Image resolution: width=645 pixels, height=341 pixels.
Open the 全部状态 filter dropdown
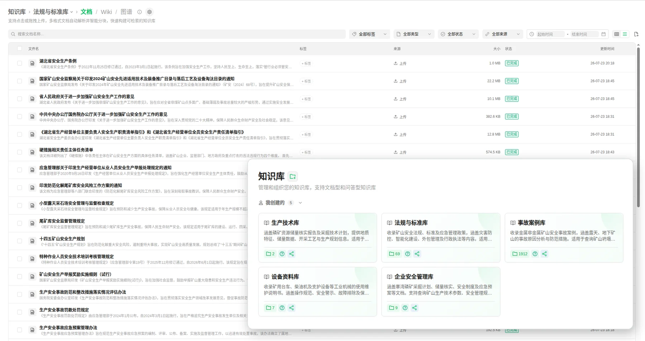point(458,34)
